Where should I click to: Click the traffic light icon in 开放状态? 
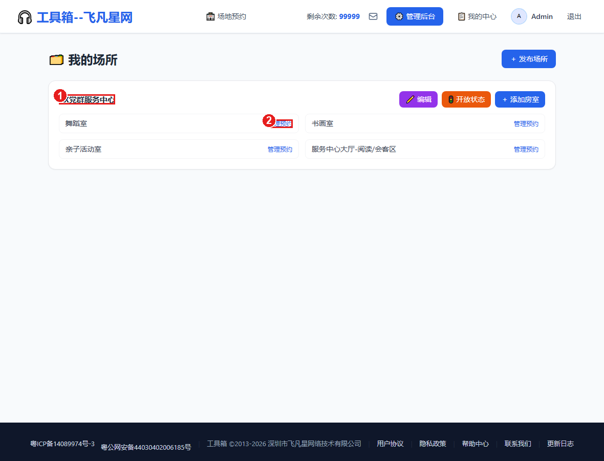click(450, 99)
